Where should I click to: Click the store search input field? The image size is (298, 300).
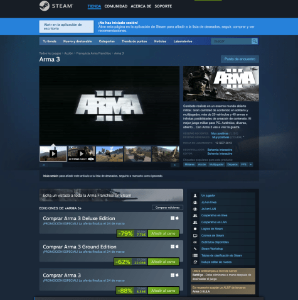[231, 41]
